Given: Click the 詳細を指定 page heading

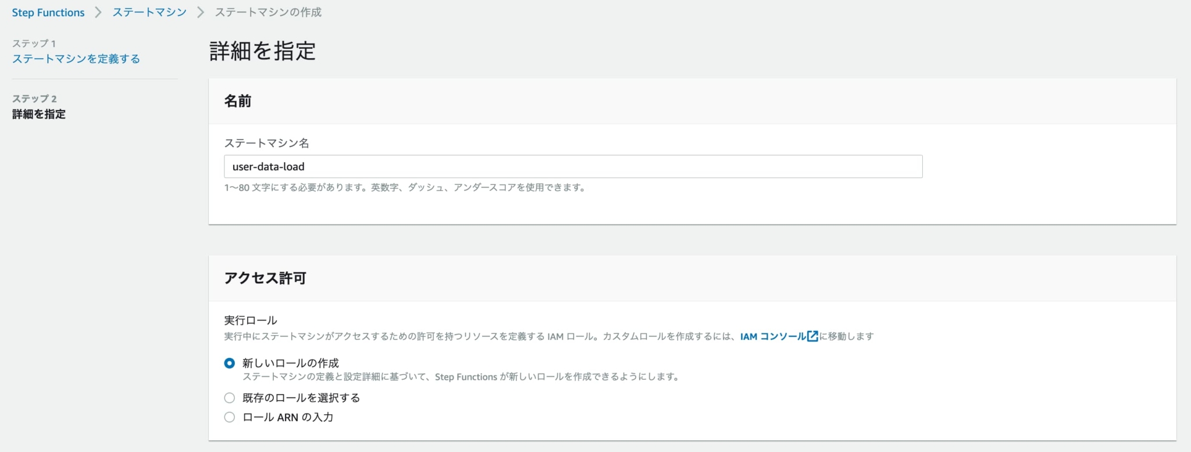Looking at the screenshot, I should click(x=262, y=51).
